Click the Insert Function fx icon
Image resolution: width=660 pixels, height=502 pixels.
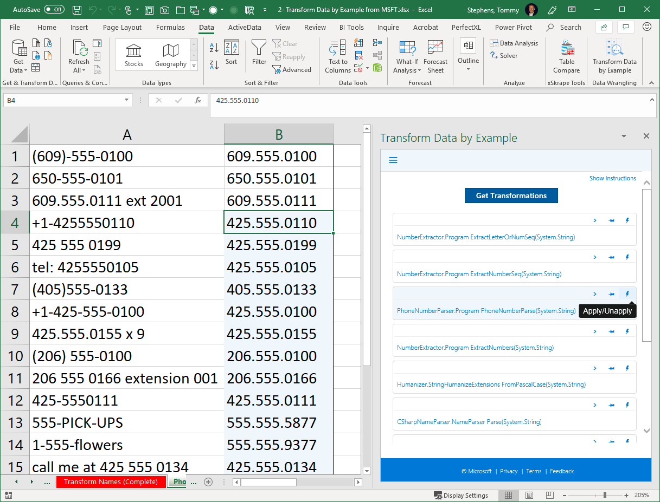198,100
